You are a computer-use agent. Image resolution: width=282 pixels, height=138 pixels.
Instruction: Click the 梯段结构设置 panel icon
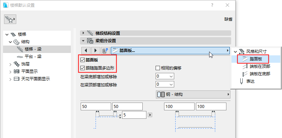click(90, 33)
